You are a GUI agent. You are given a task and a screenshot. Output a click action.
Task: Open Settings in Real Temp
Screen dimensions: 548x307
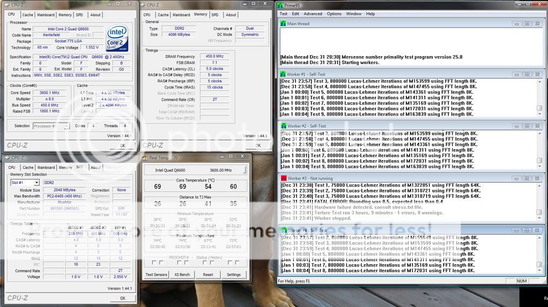point(233,274)
